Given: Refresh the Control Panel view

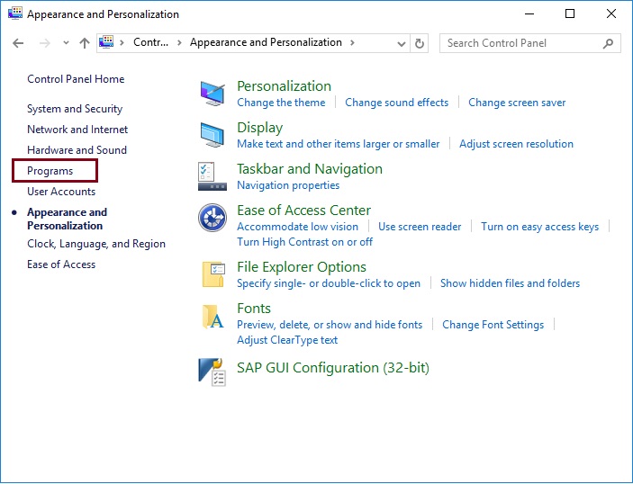Looking at the screenshot, I should click(x=420, y=43).
